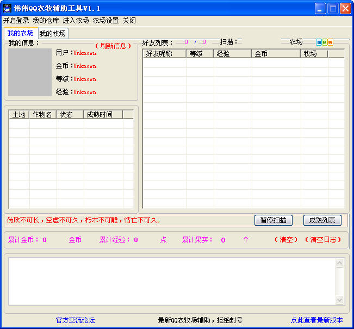Switch to the 我的牧场 tab
The width and height of the screenshot is (354, 329).
point(53,34)
